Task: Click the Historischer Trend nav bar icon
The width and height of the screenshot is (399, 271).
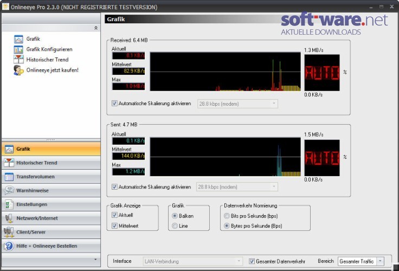Action: tap(9, 163)
